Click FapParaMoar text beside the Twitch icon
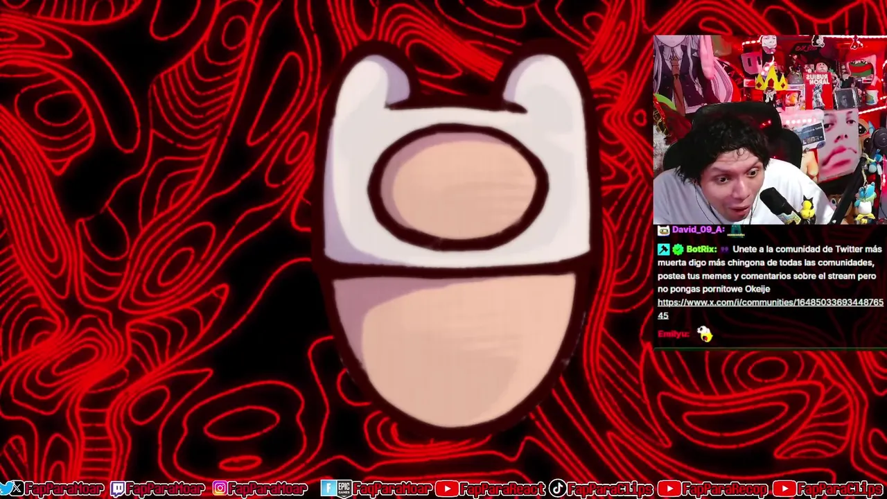 pyautogui.click(x=166, y=489)
